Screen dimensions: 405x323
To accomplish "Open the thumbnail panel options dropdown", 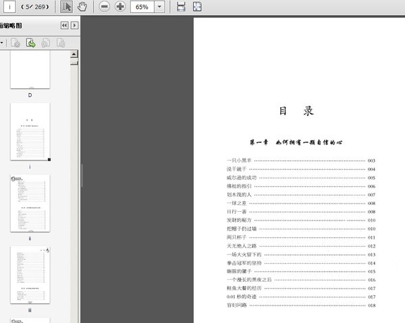I will pyautogui.click(x=1, y=42).
